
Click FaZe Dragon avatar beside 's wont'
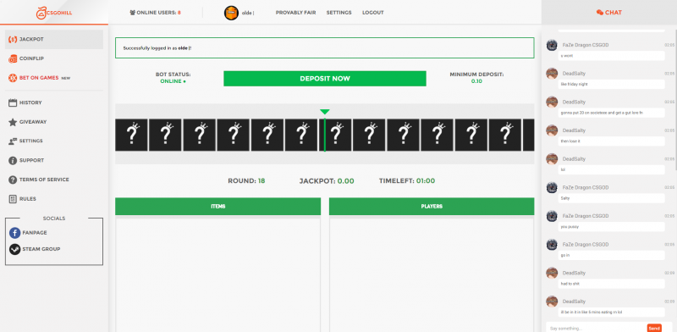tap(552, 46)
